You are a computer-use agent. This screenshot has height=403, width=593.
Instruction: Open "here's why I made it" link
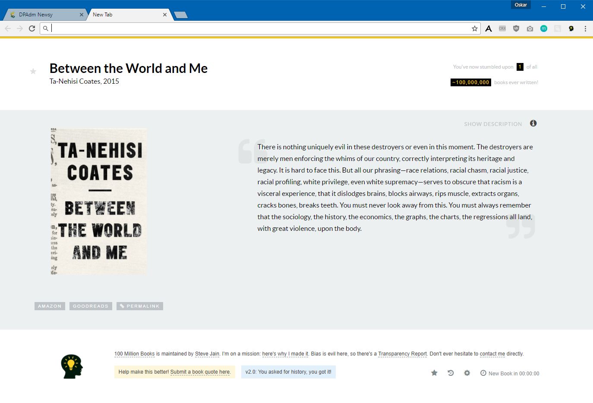tap(285, 354)
